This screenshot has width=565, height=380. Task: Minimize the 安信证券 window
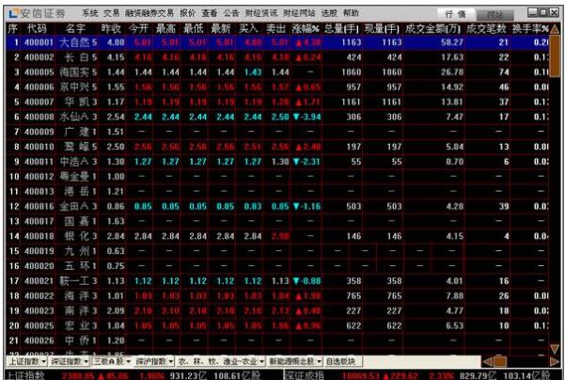[x=532, y=12]
